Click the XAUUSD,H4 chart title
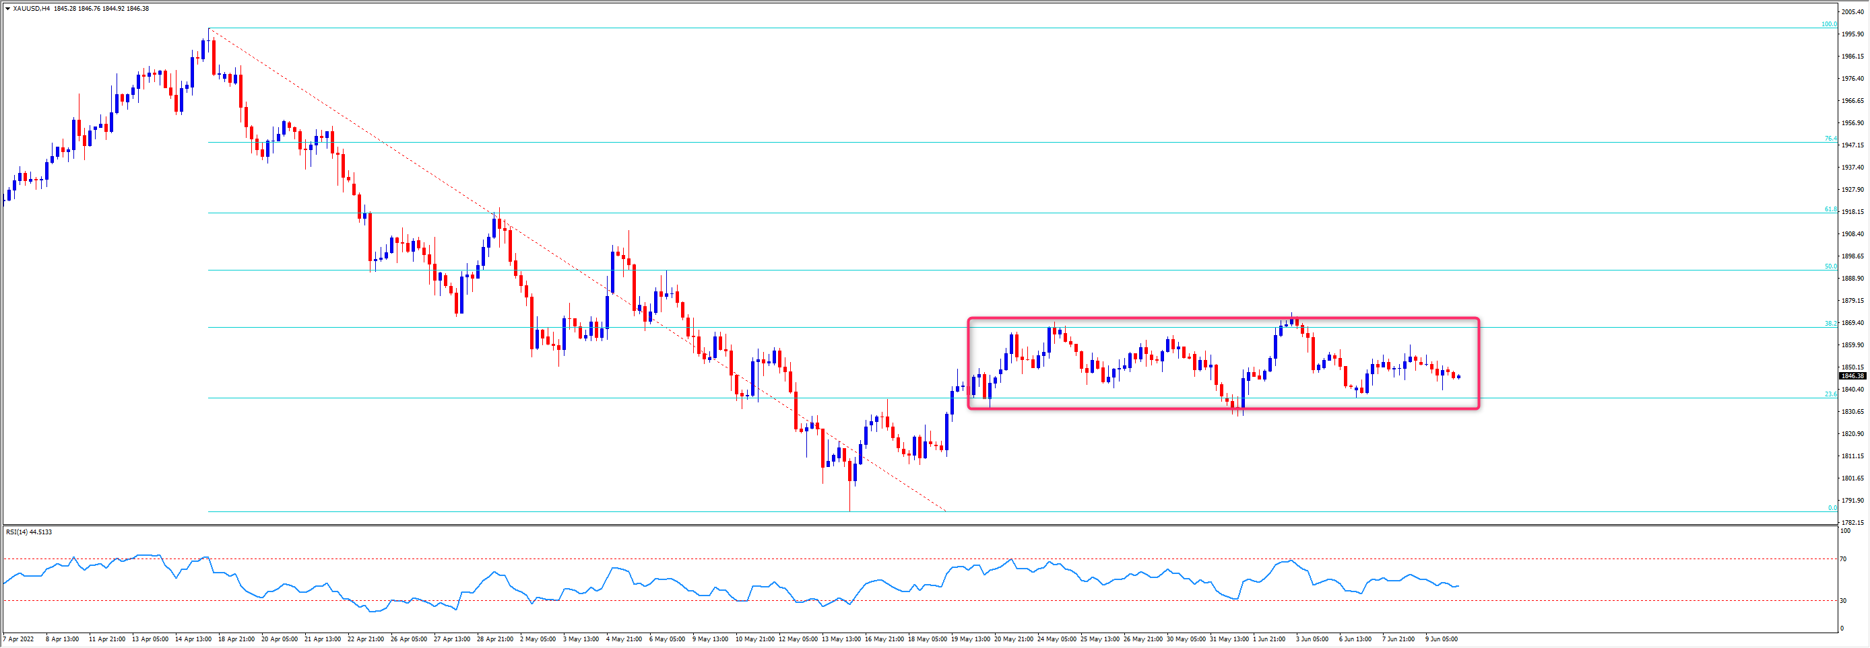Image resolution: width=1870 pixels, height=648 pixels. pos(31,9)
